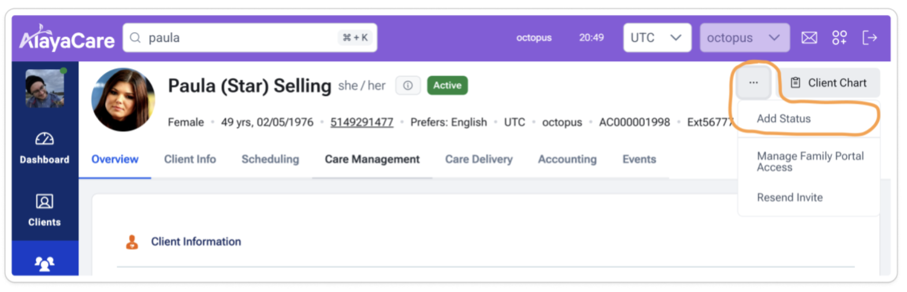The width and height of the screenshot is (907, 292).
Task: Switch to the Care Management tab
Action: (x=372, y=159)
